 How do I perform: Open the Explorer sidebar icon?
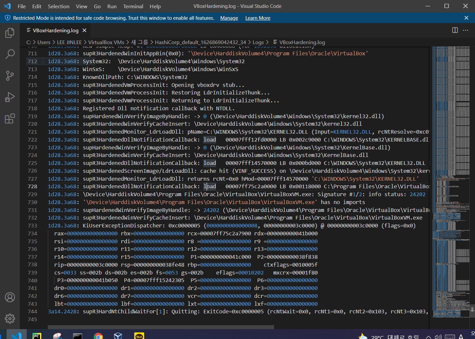10,33
